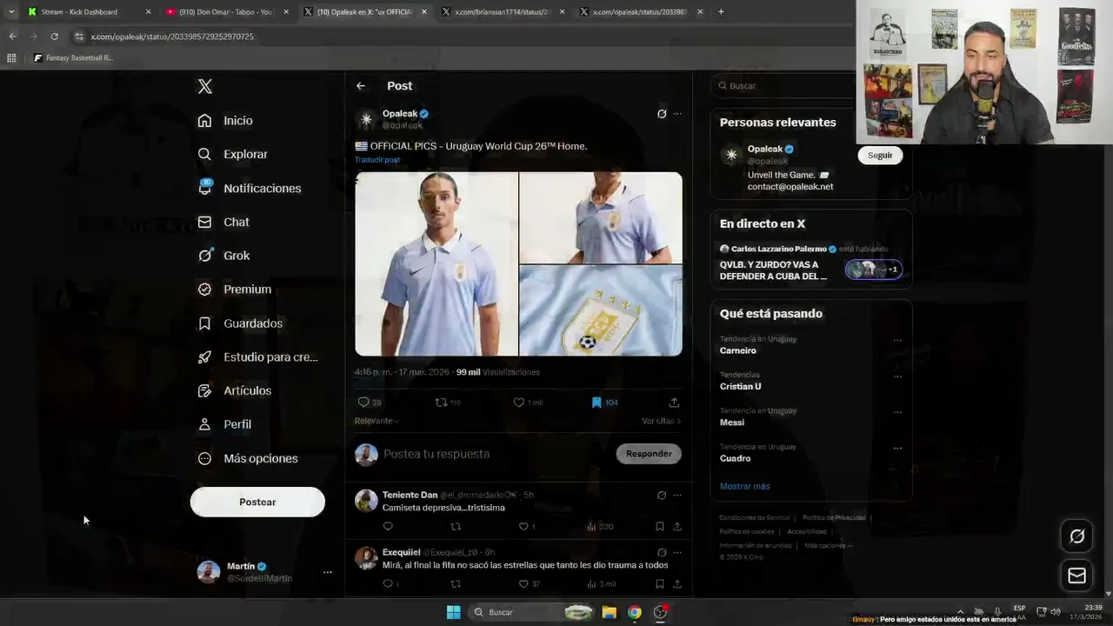
Task: Open Notificaciones in the sidebar
Action: tap(250, 188)
